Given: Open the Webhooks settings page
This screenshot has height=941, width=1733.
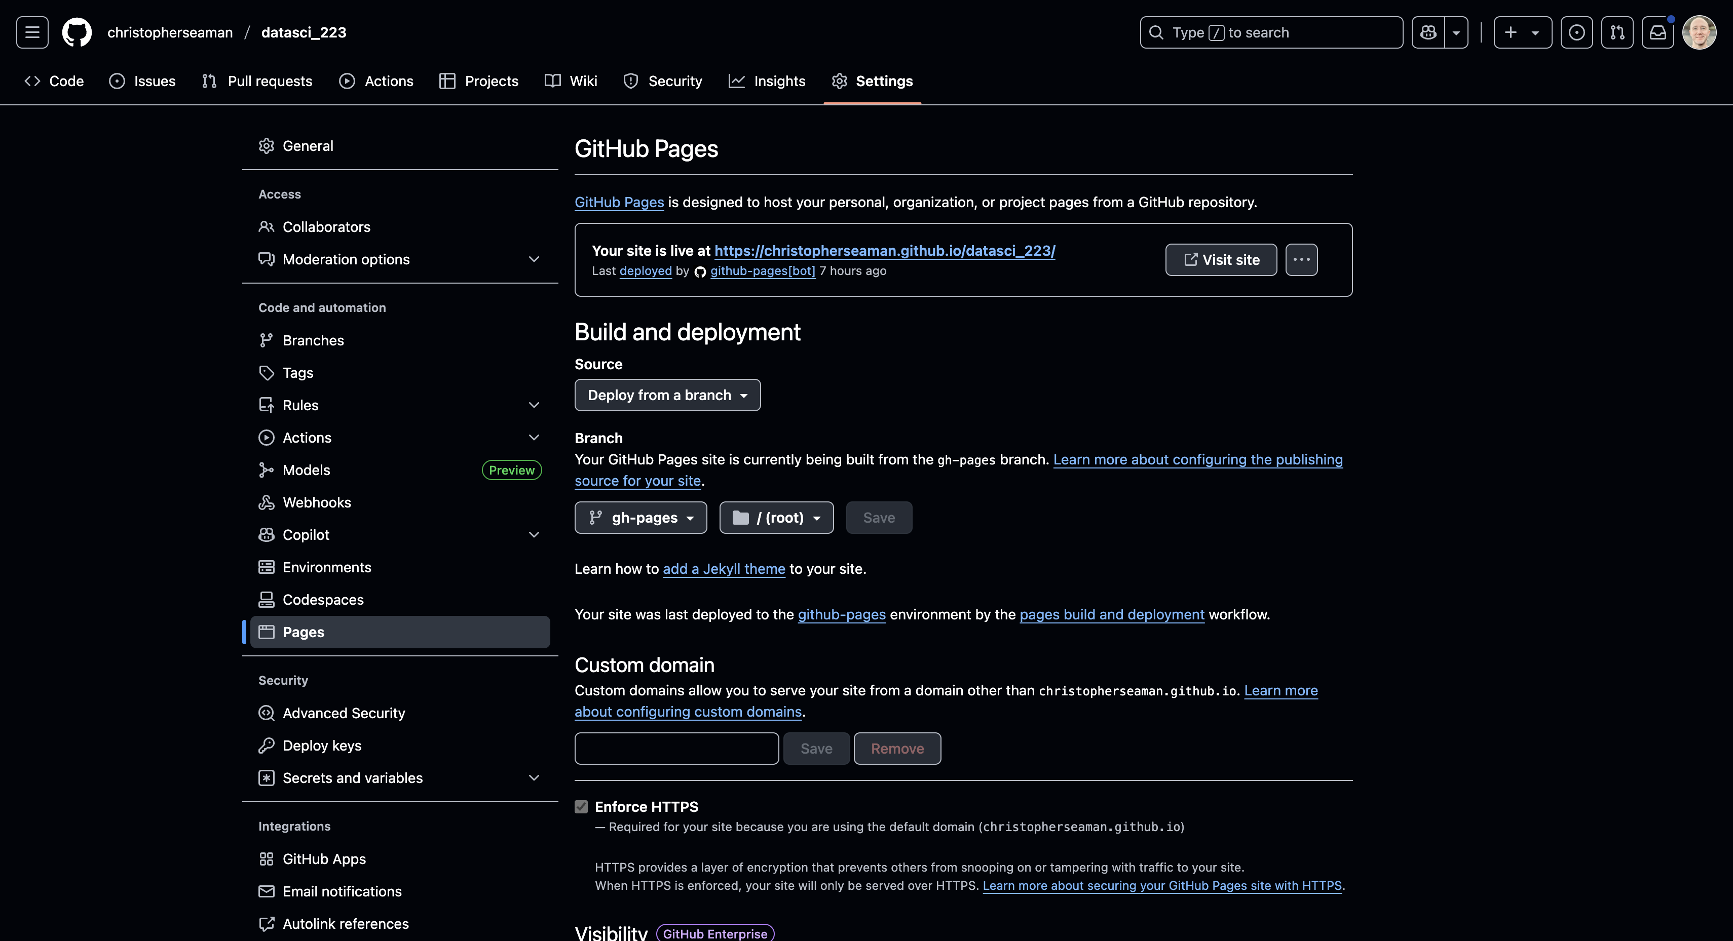Looking at the screenshot, I should pyautogui.click(x=316, y=502).
